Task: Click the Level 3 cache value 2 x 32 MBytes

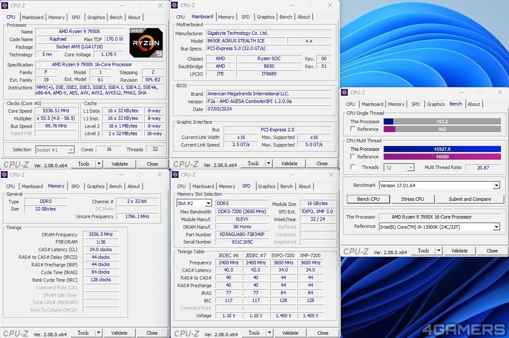Action: pyautogui.click(x=123, y=133)
